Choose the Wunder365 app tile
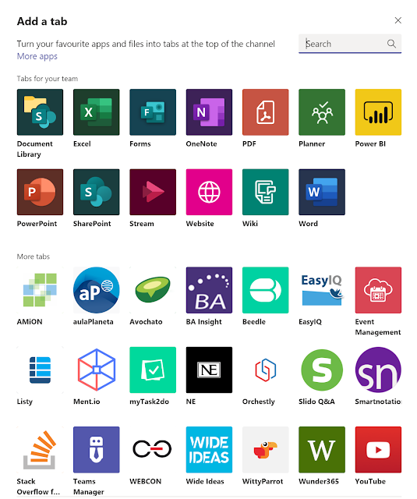417x499 pixels. [322, 450]
